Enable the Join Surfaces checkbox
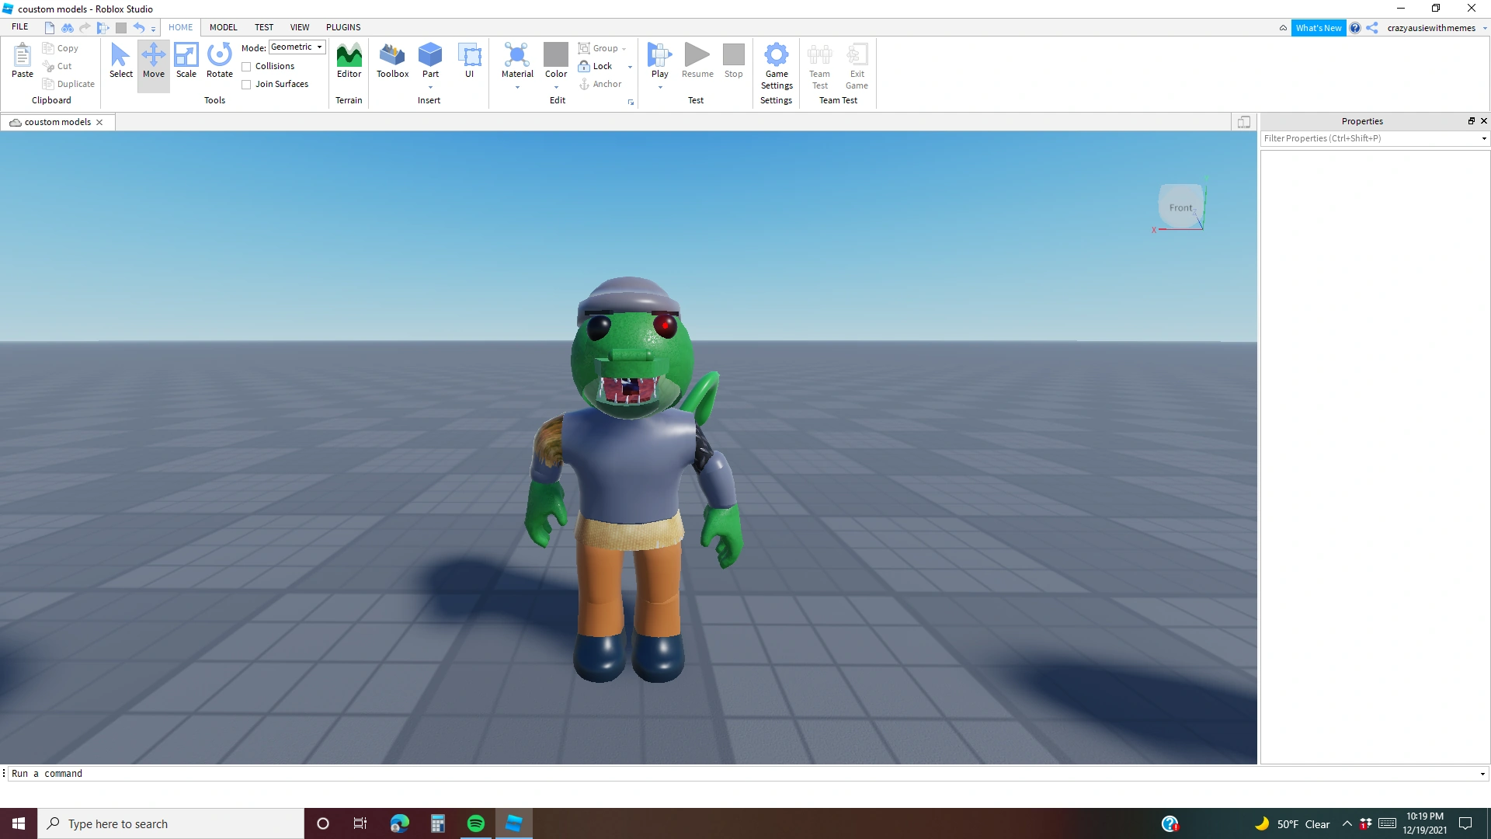 point(246,85)
